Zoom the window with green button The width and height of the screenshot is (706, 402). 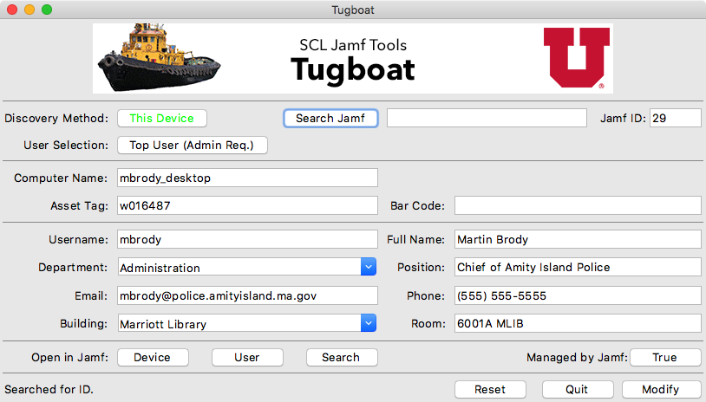[47, 10]
